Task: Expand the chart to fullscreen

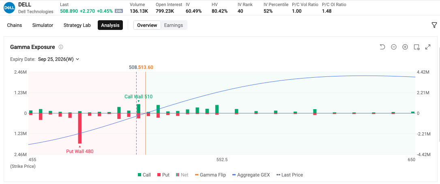Action: tap(428, 47)
